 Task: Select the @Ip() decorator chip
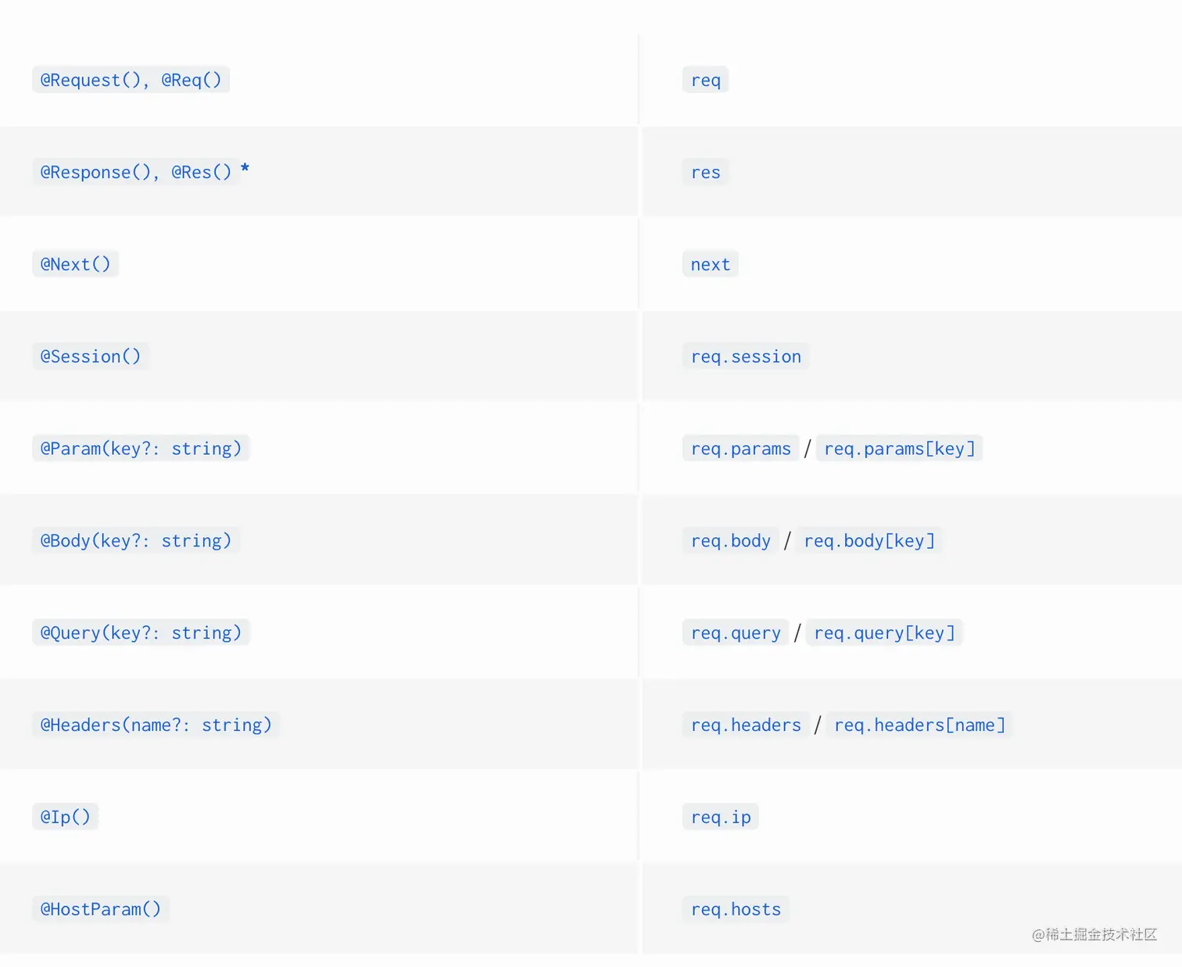[65, 817]
